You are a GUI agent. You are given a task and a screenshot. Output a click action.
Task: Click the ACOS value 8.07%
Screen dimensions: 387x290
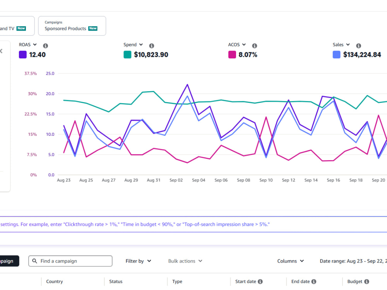coord(248,55)
